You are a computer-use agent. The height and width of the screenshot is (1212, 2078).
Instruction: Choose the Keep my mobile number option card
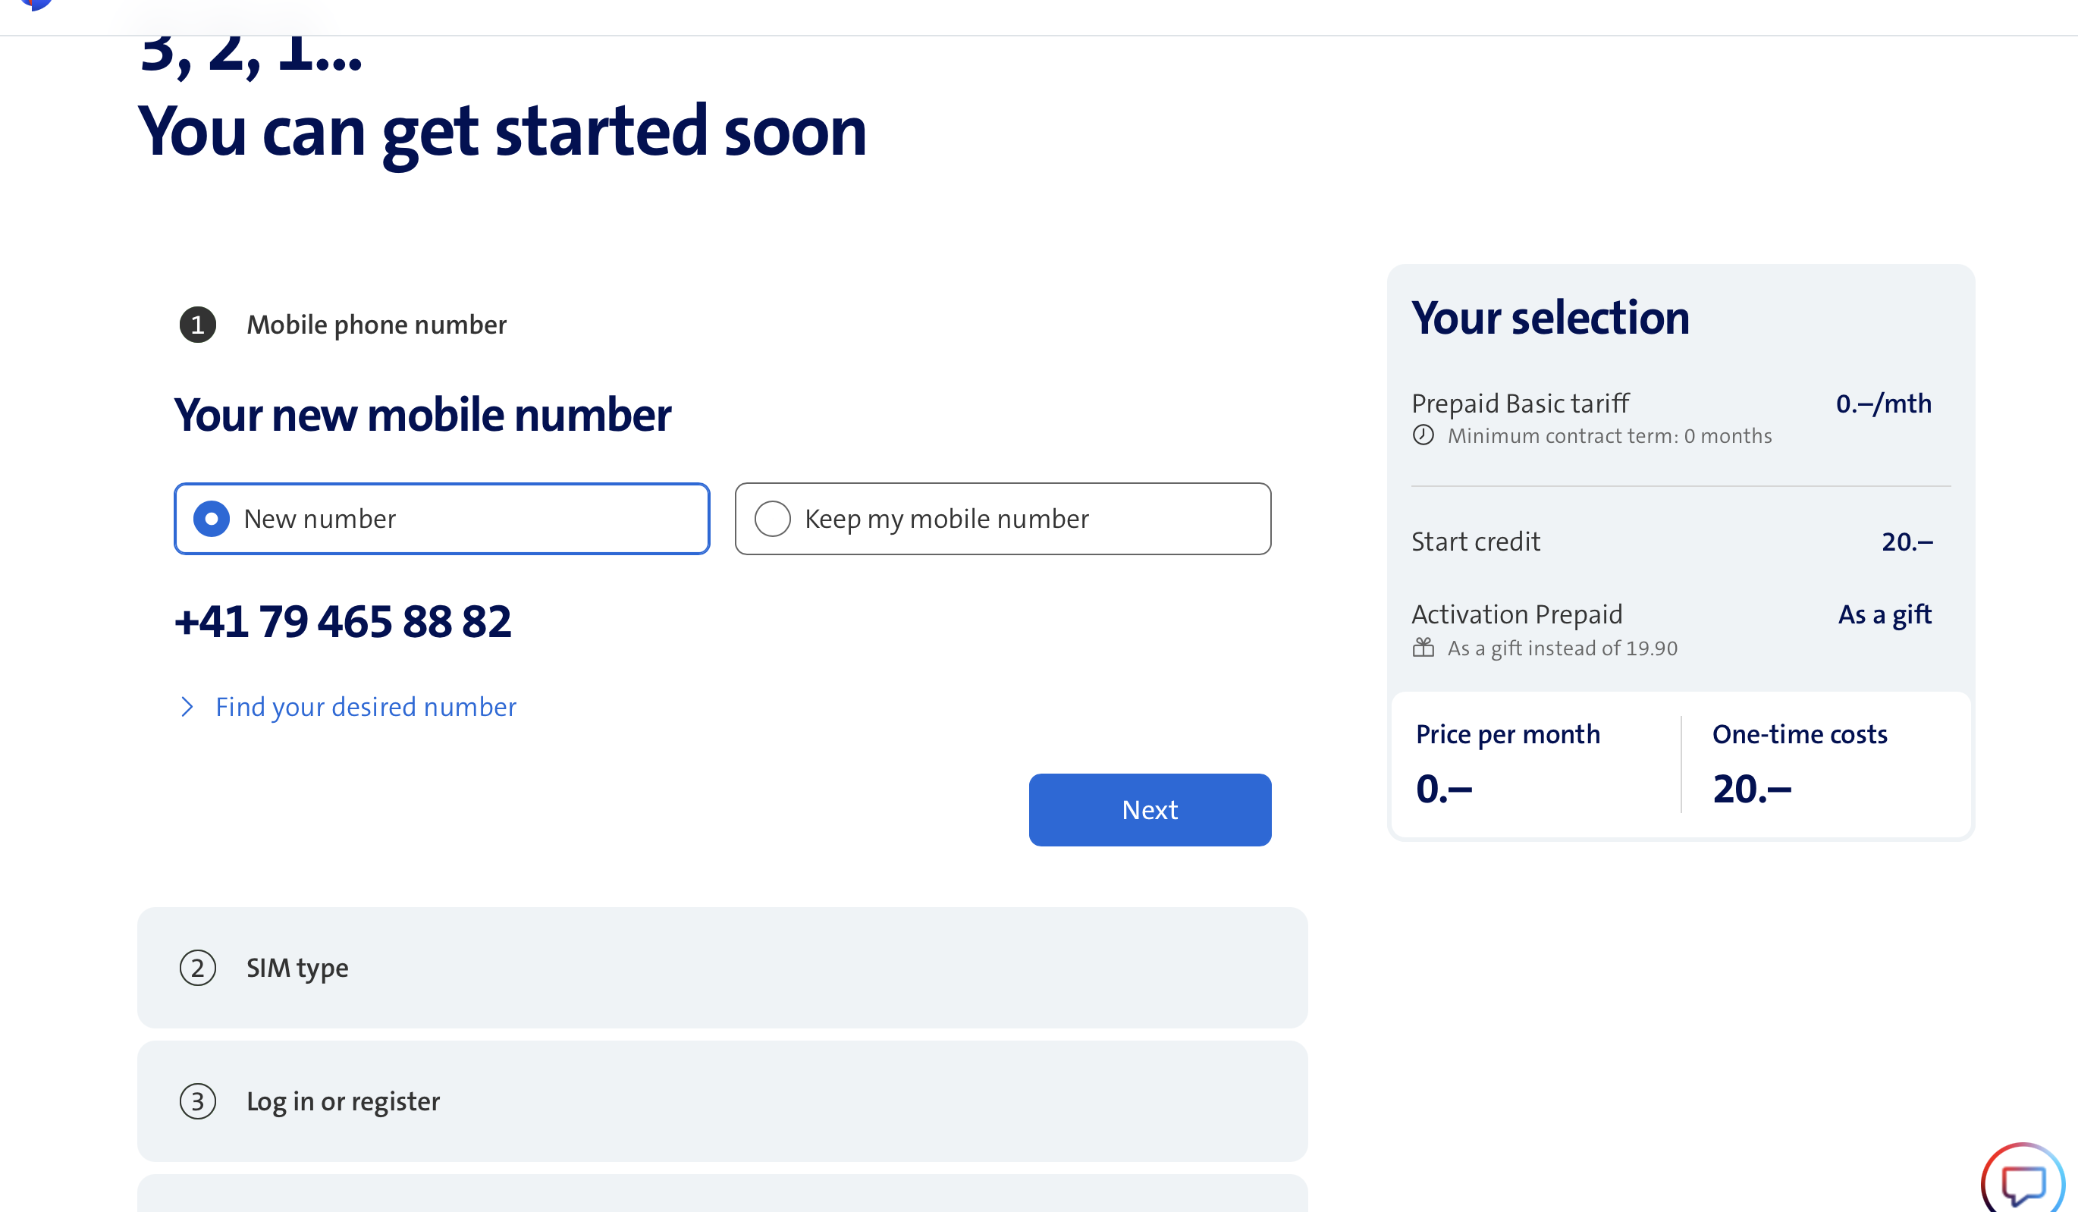[1002, 519]
